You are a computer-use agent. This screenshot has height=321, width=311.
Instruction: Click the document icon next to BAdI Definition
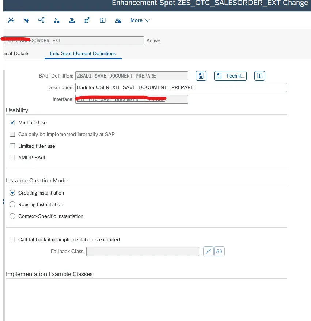(x=201, y=76)
